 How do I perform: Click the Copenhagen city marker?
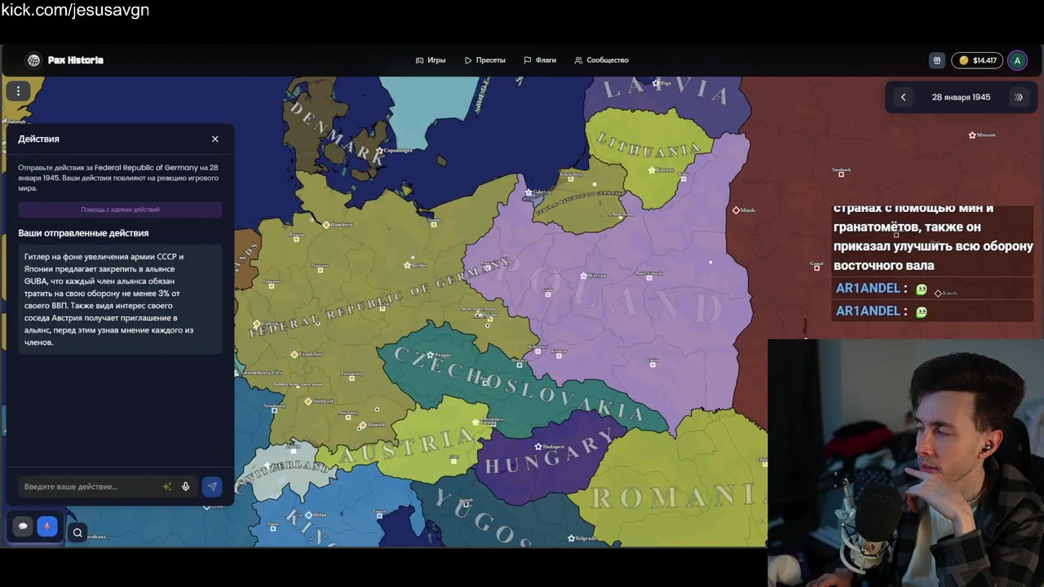[x=380, y=150]
